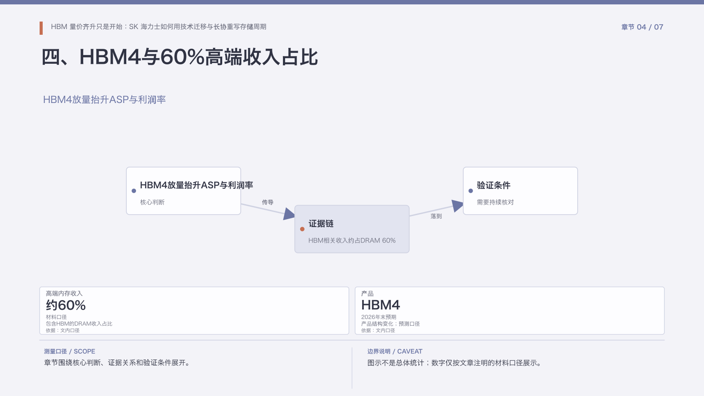Select the "核心判断" label in the first node
Image resolution: width=704 pixels, height=396 pixels.
[152, 202]
